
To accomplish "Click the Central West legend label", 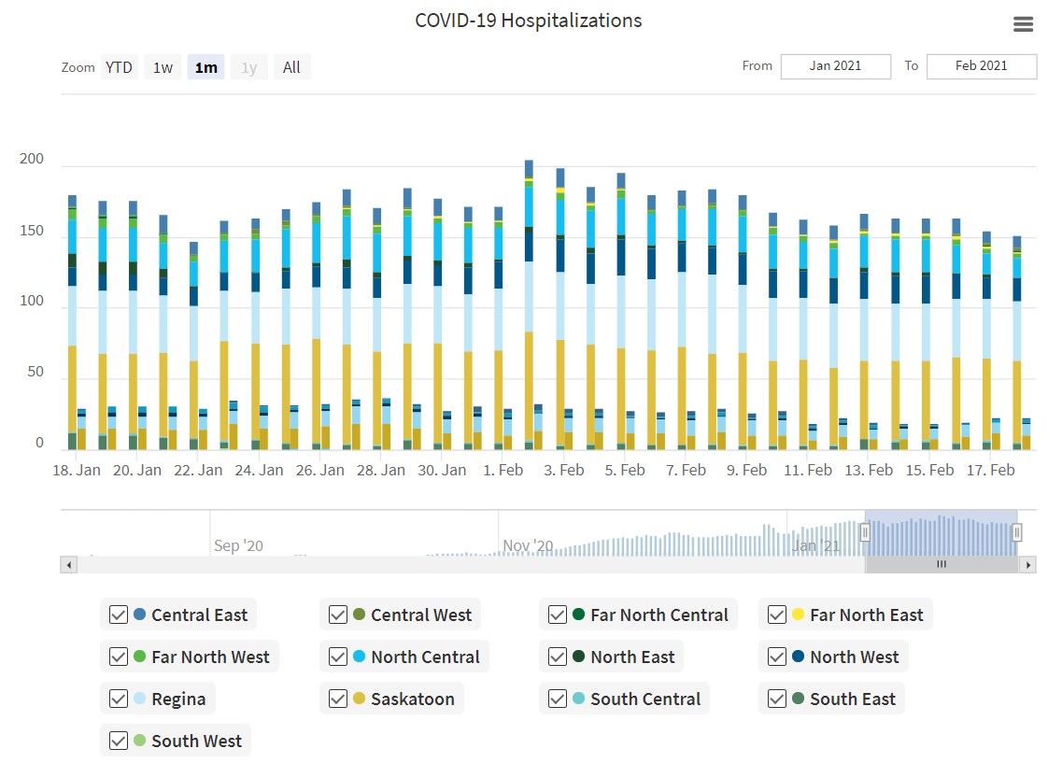I will 421,615.
